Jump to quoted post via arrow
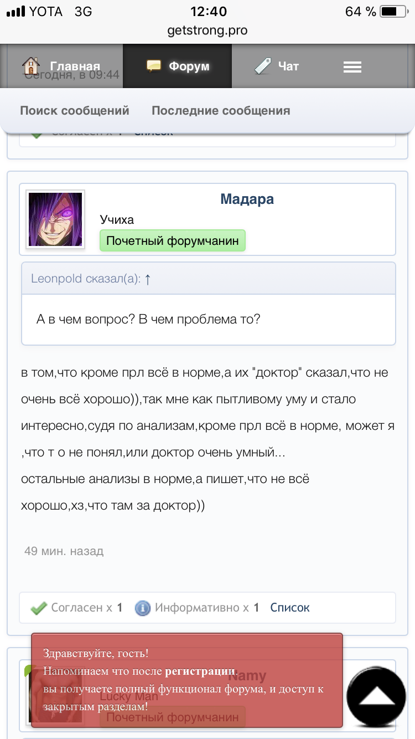Image resolution: width=415 pixels, height=739 pixels. pyautogui.click(x=148, y=279)
